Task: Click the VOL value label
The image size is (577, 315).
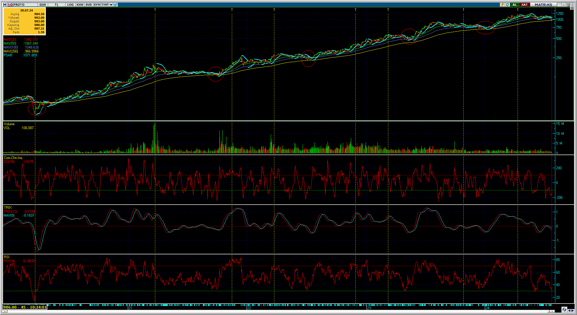Action: point(7,128)
